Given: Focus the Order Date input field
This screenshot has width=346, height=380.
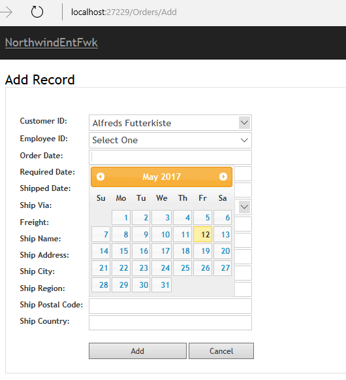Looking at the screenshot, I should coord(170,157).
